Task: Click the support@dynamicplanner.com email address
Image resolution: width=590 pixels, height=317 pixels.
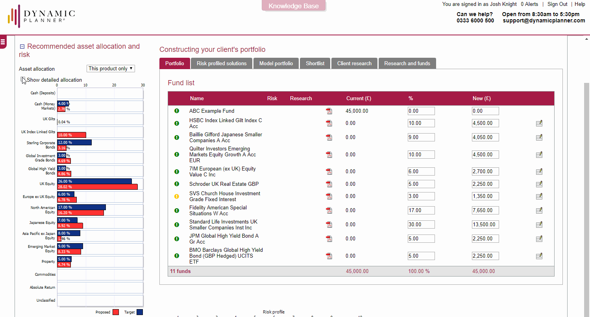Action: (x=544, y=21)
